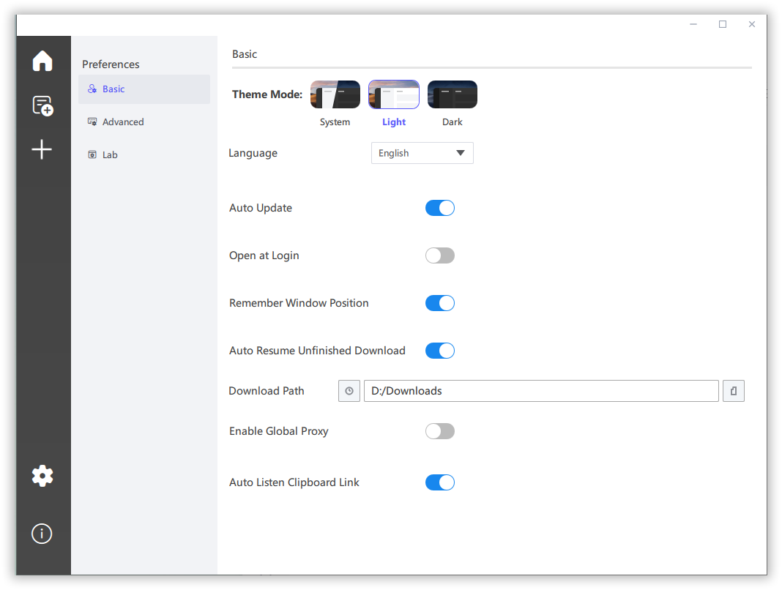Click the Advanced preferences icon
The image size is (782, 590).
pos(92,122)
